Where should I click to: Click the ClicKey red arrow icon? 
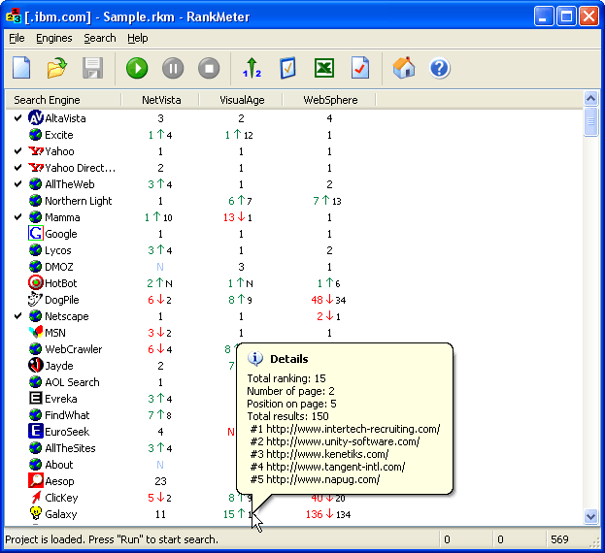(36, 497)
